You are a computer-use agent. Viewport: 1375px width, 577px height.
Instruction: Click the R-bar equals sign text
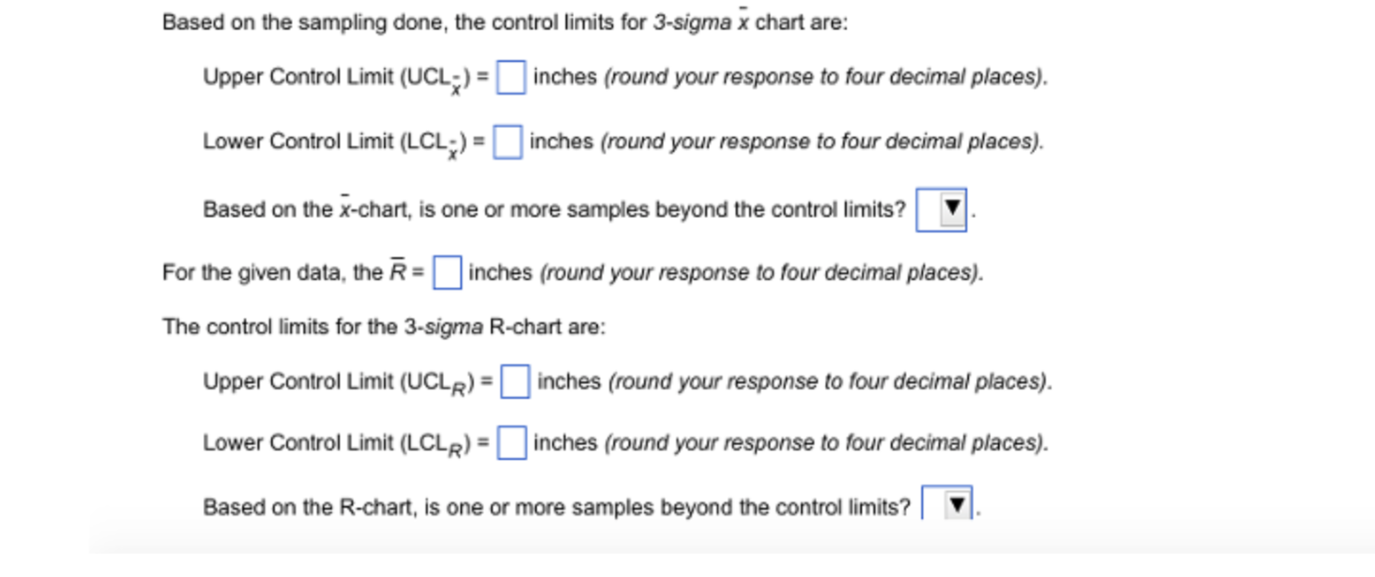point(416,272)
